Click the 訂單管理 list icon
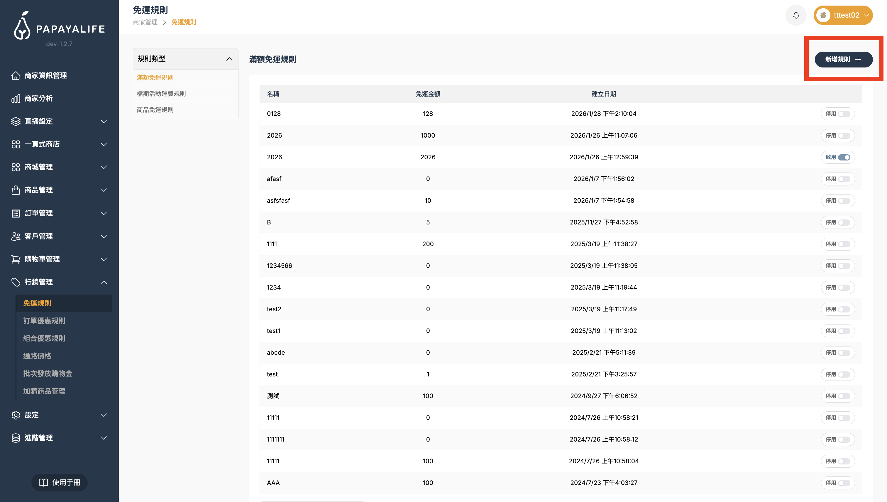Screen dimensions: 887x502 (16, 213)
